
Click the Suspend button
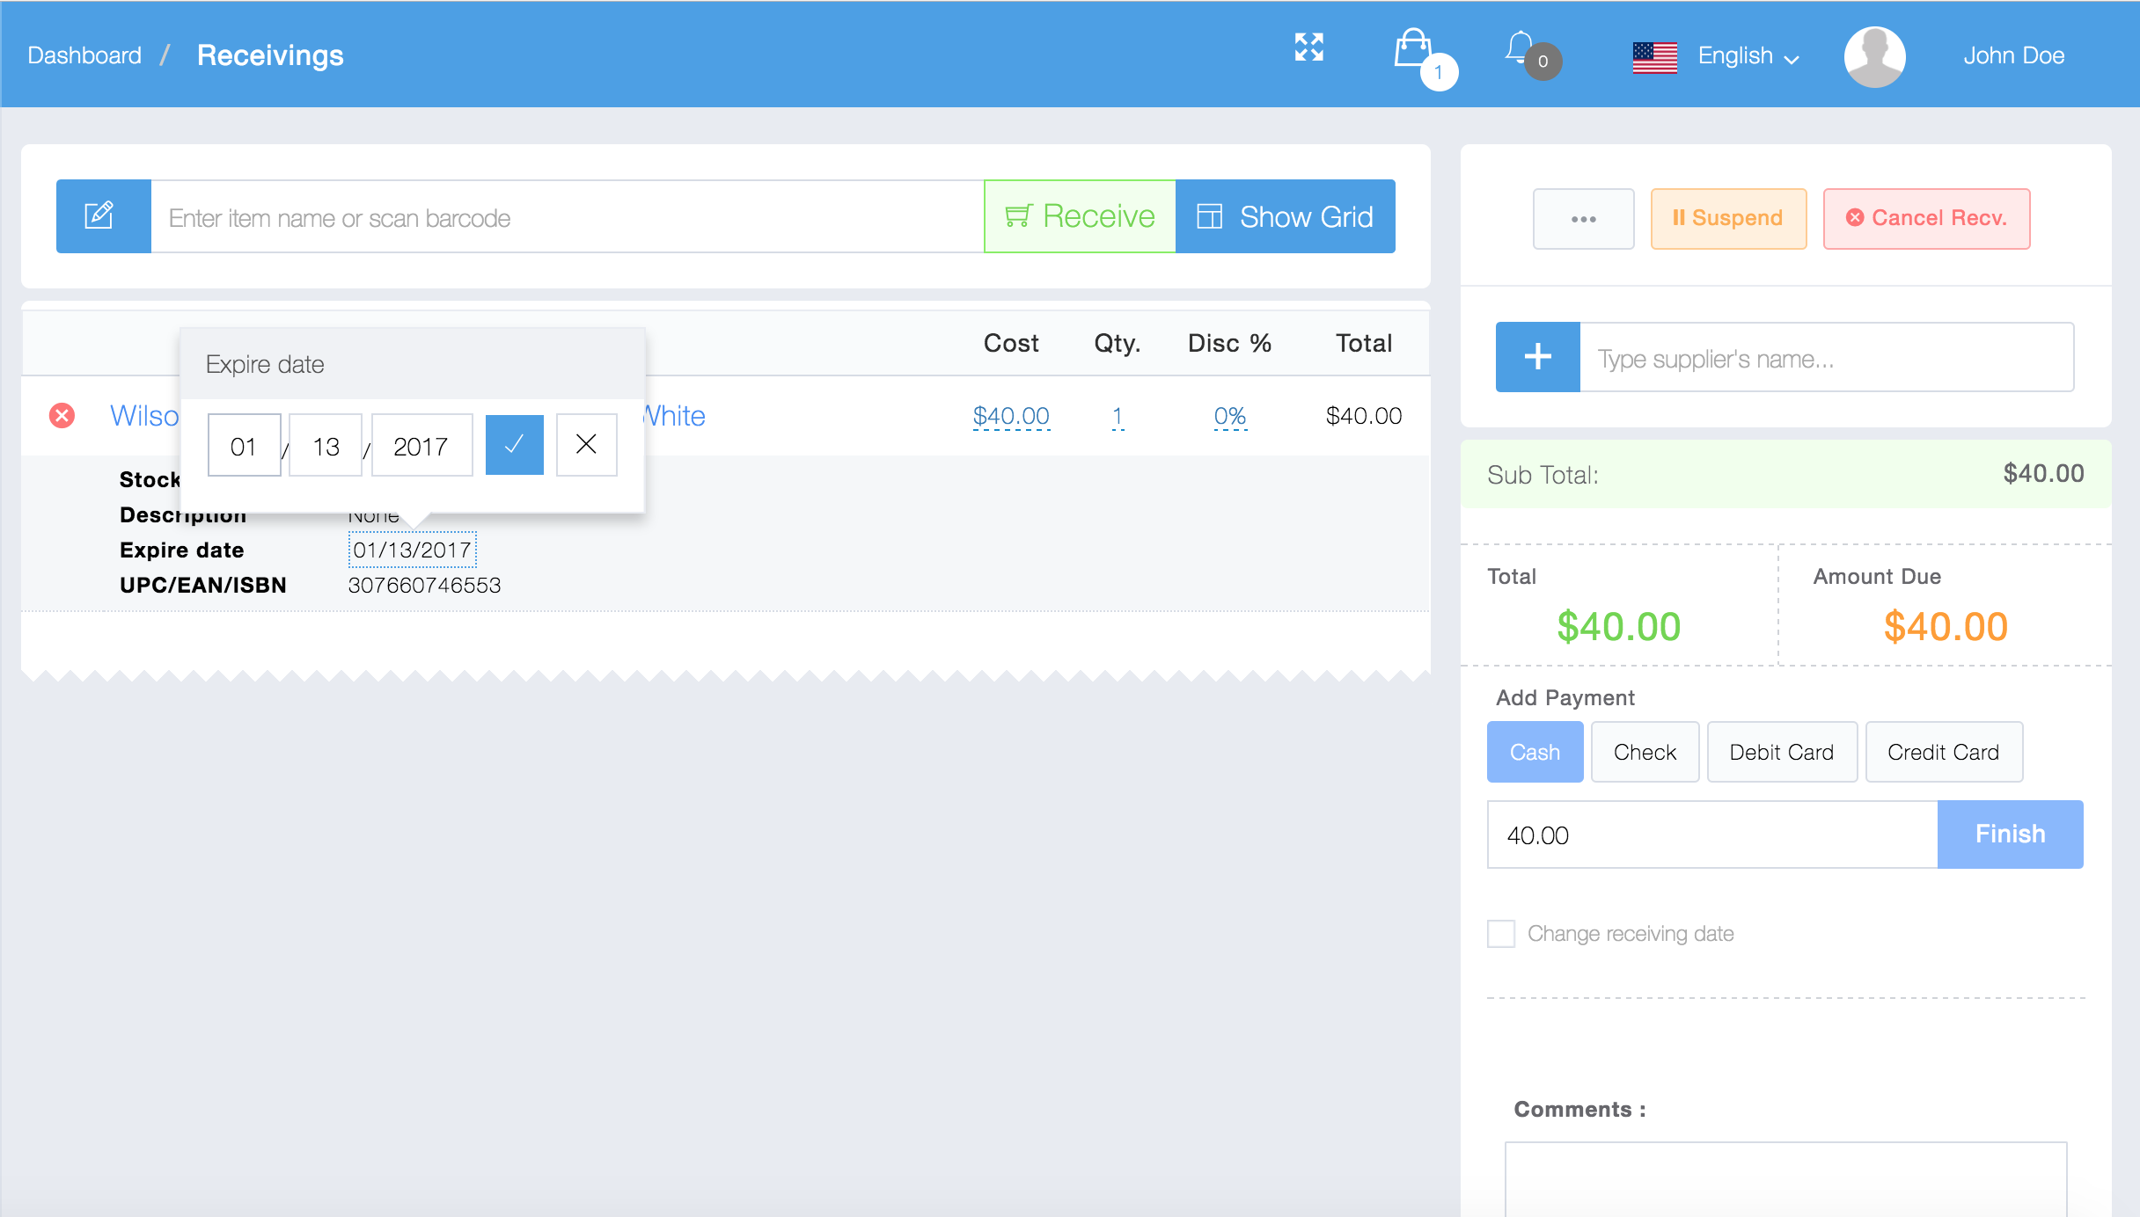click(1728, 219)
